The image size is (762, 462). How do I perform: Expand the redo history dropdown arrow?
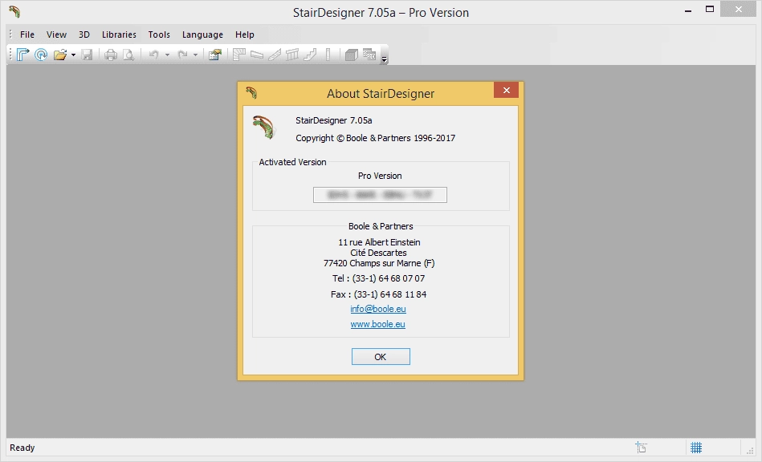click(x=195, y=55)
